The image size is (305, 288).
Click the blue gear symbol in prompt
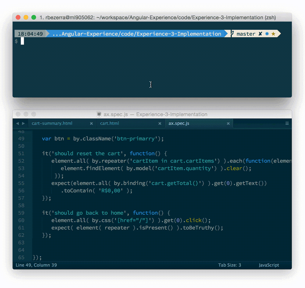click(267, 34)
